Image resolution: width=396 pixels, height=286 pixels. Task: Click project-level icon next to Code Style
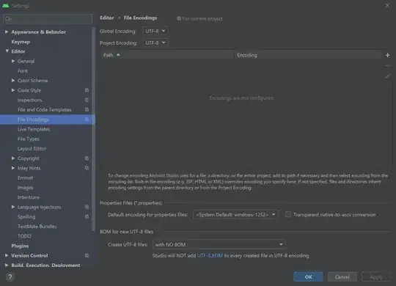[87, 90]
